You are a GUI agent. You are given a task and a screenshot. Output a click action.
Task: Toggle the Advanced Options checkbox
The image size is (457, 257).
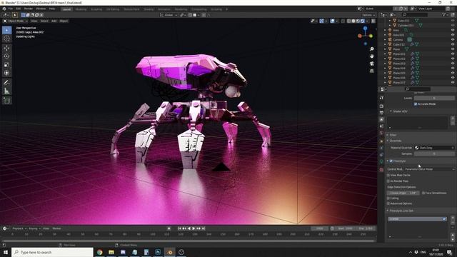tap(388, 203)
